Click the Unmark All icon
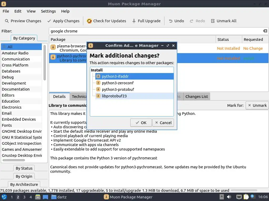This screenshot has height=201, width=269. pyautogui.click(x=213, y=21)
